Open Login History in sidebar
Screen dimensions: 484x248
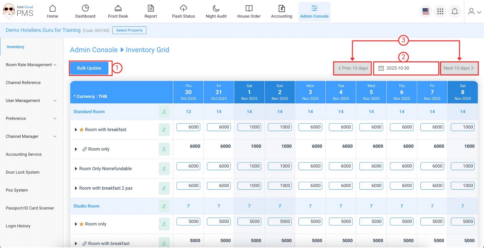(18, 226)
